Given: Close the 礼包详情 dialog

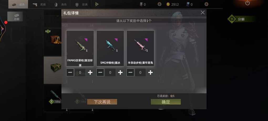Looking at the screenshot, I should point(203,12).
